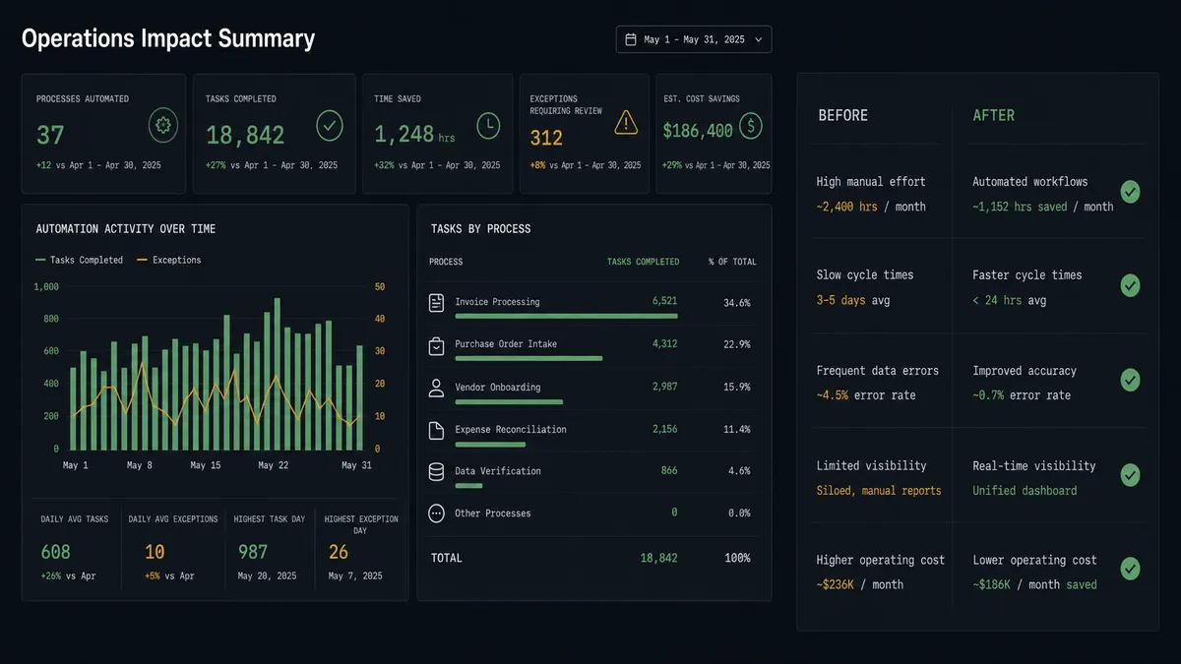Click the Other Processes ellipsis icon
This screenshot has width=1181, height=664.
coord(436,513)
